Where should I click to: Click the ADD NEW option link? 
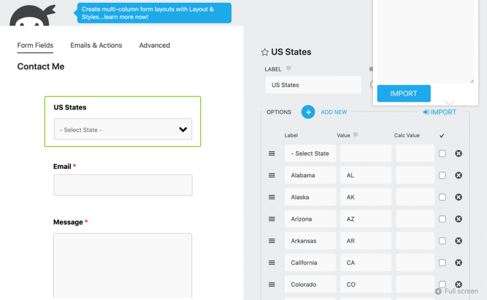334,112
